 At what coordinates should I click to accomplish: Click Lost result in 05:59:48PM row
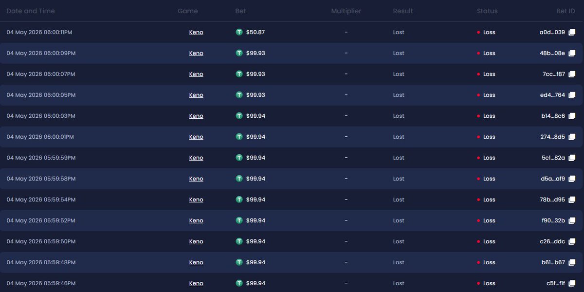click(x=399, y=262)
